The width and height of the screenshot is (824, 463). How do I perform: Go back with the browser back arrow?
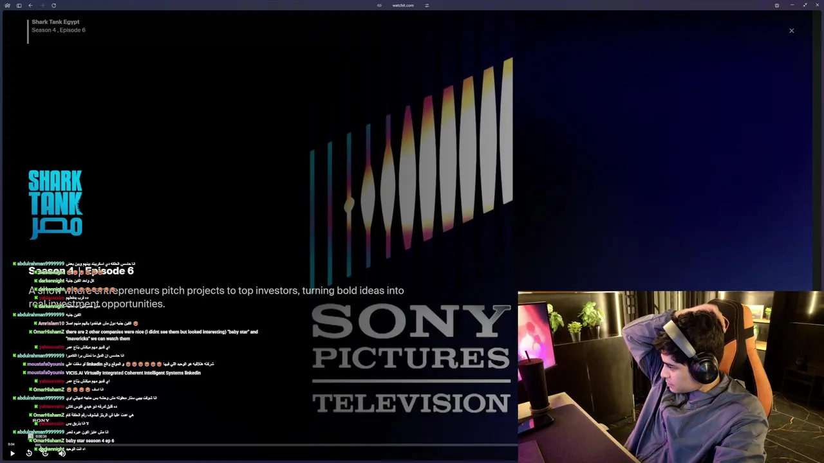pos(30,5)
